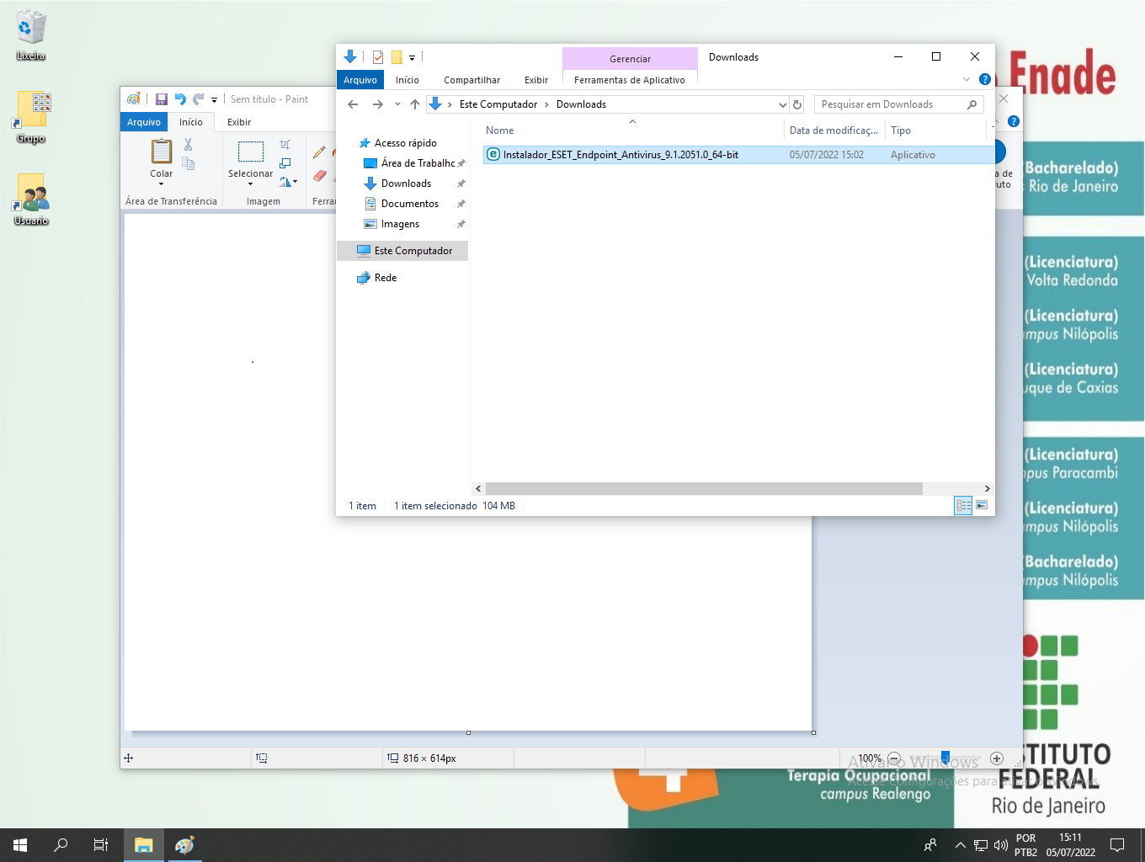Undo the last action in Paint
This screenshot has width=1145, height=862.
coord(180,99)
